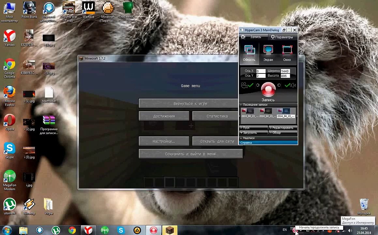Select the i (5).jpg desktop file
The height and width of the screenshot is (235, 378).
point(49,68)
